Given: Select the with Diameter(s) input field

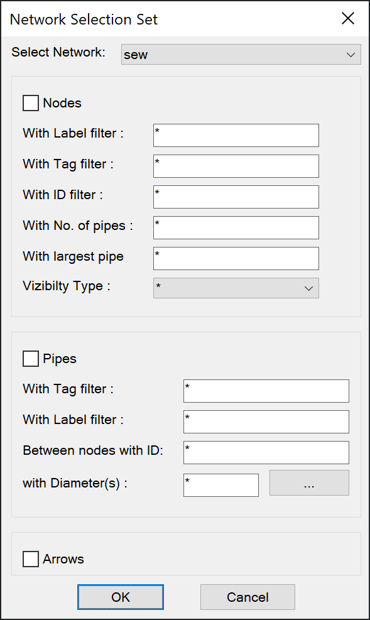Looking at the screenshot, I should pos(221,485).
